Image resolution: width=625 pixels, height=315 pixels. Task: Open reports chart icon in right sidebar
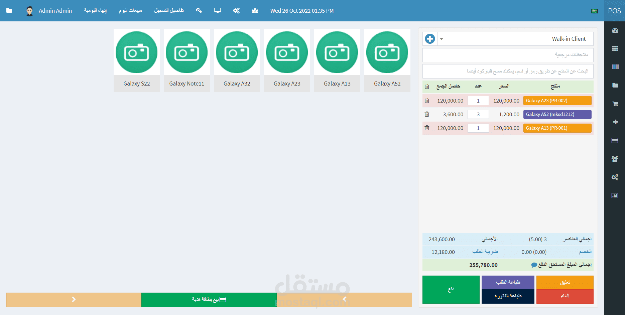[615, 195]
